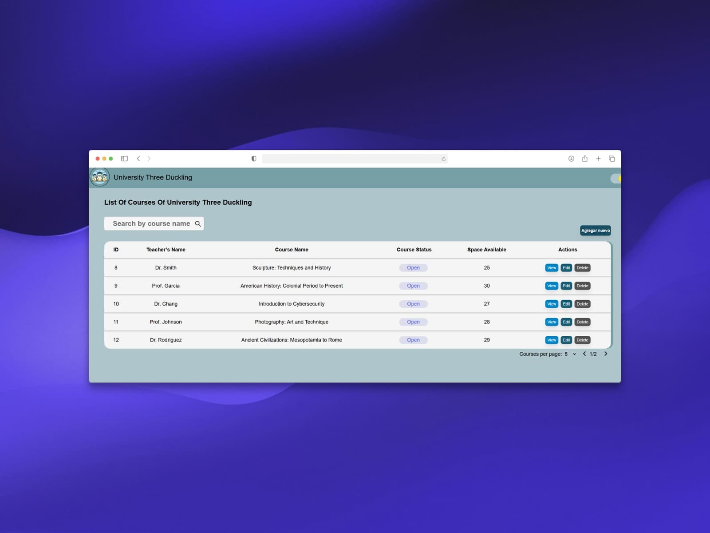Viewport: 710px width, 533px height.
Task: Select the Prof. Garcia cell
Action: (166, 286)
